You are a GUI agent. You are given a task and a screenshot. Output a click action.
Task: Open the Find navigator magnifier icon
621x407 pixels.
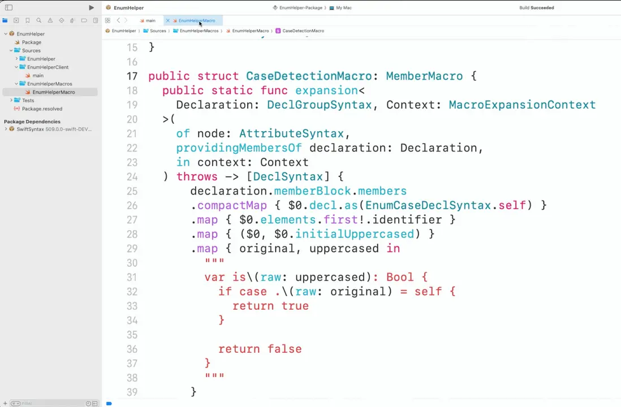coord(39,20)
